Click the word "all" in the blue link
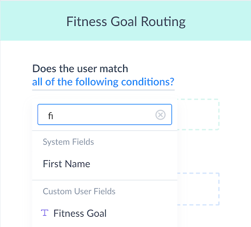251x227 pixels. [x=37, y=82]
